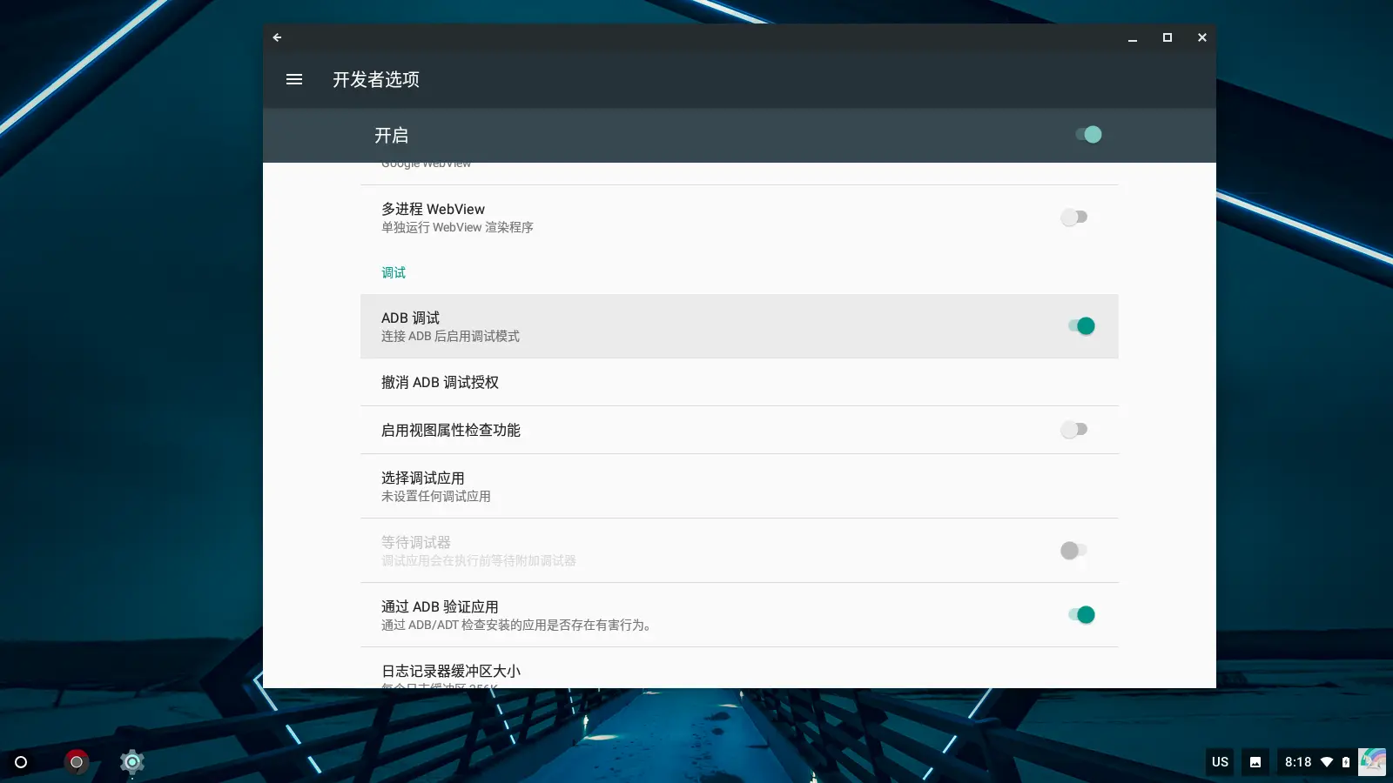Open Android Settings via the gear icon

131,762
